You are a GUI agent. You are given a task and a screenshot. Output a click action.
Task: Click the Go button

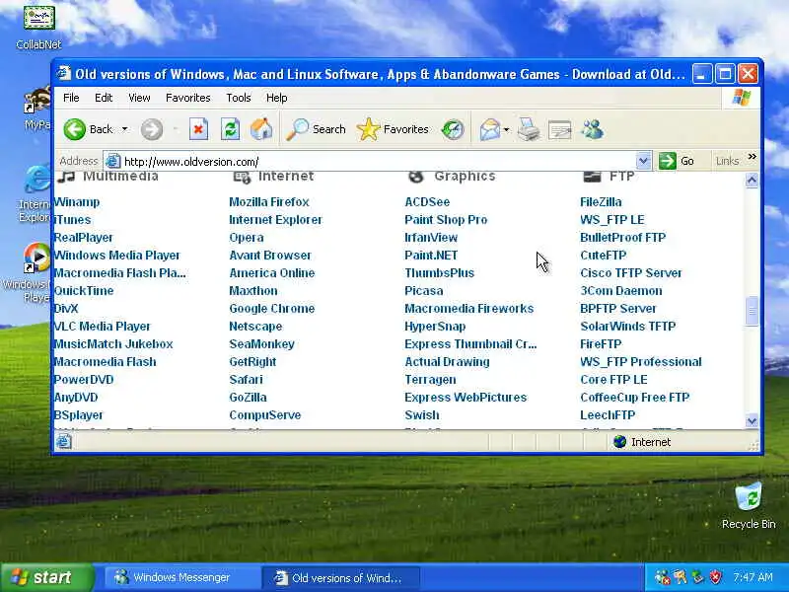[677, 161]
